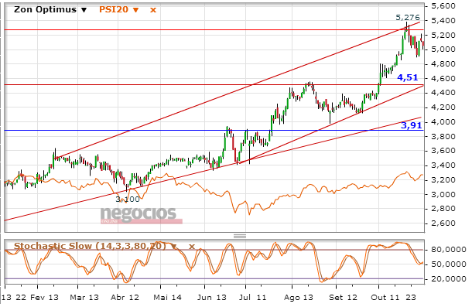Remove the PSI20 comparison with its x
Screen dimensions: 472x307
tap(153, 10)
